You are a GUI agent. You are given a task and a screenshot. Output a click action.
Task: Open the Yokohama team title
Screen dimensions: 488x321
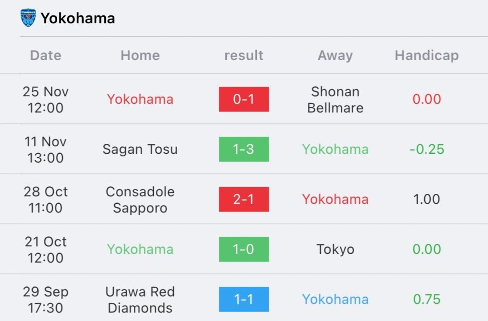(78, 18)
